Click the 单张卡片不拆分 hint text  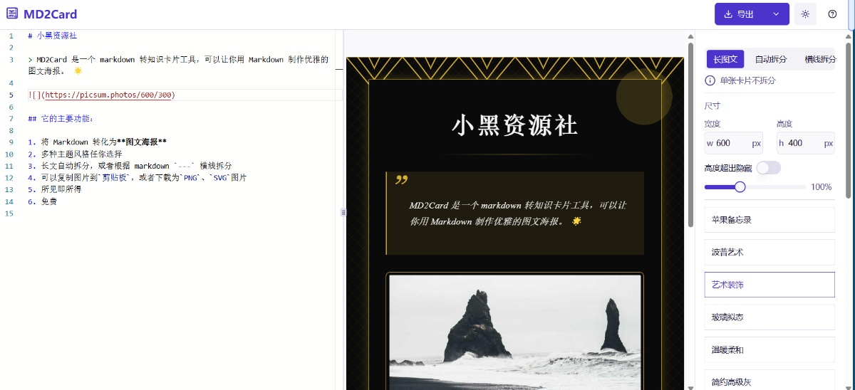tap(748, 80)
